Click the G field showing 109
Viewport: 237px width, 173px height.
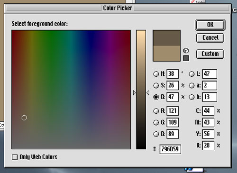173,122
